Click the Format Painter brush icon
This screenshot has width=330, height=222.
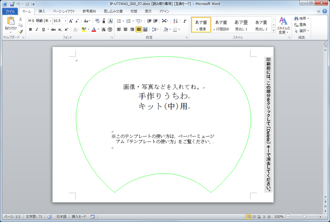point(20,32)
